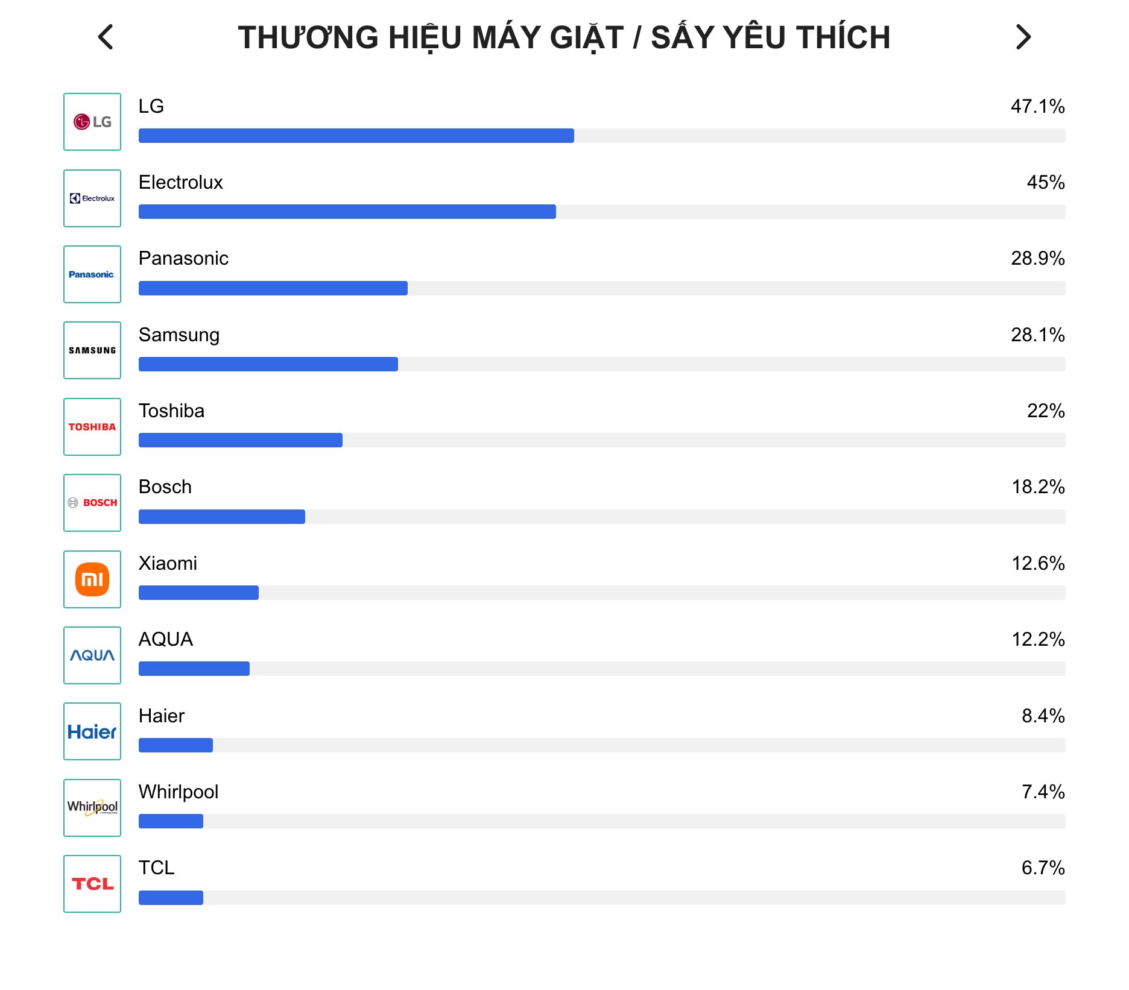Select the Bosch logo icon

(x=92, y=502)
